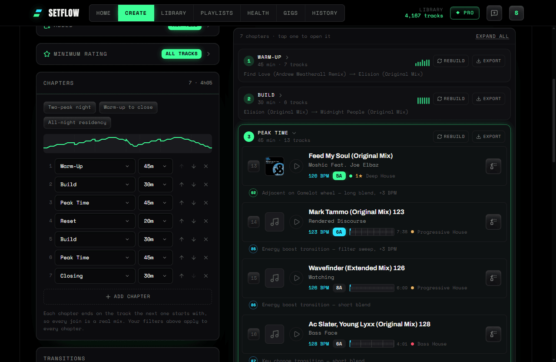Open the HISTORY tab
Viewport: 556px width, 362px height.
(x=324, y=13)
